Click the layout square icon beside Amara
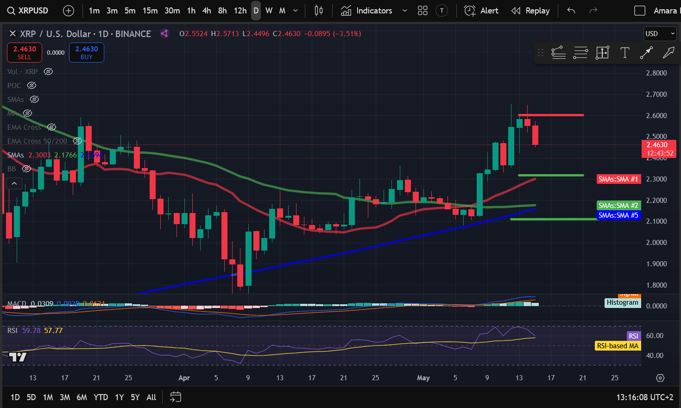The image size is (681, 408). [640, 11]
